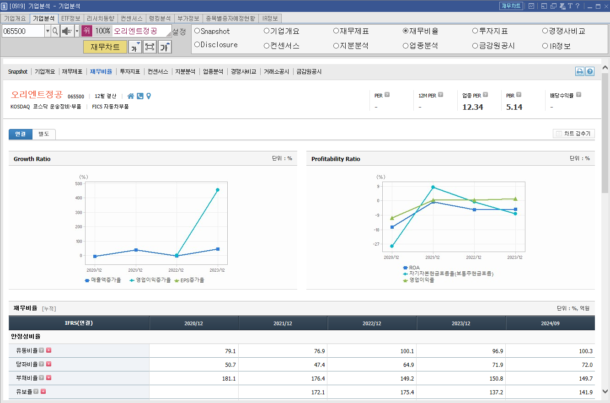Switch to the 랭킹분석 tab
The image size is (610, 403).
point(160,18)
